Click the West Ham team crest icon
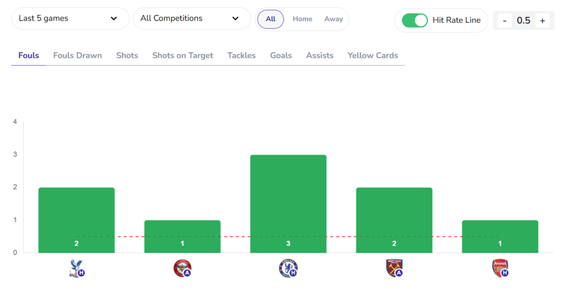The width and height of the screenshot is (561, 293). [394, 268]
